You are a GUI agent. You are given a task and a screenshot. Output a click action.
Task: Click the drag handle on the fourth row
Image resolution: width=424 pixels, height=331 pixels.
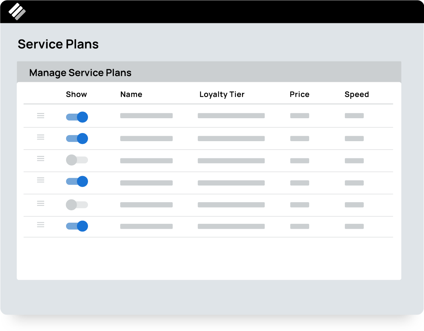41,181
